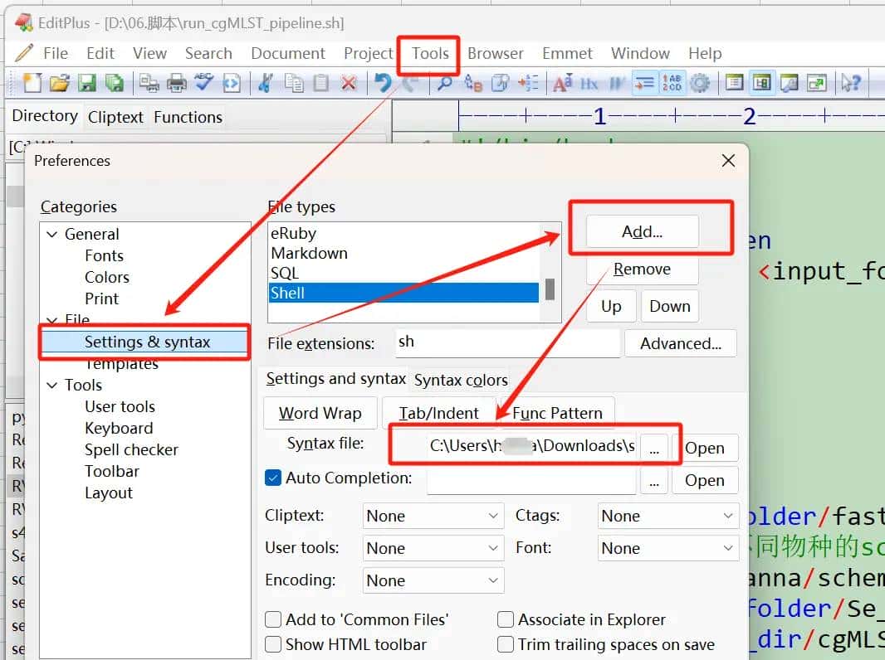885x660 pixels.
Task: Click the red Delete X icon
Action: [349, 83]
